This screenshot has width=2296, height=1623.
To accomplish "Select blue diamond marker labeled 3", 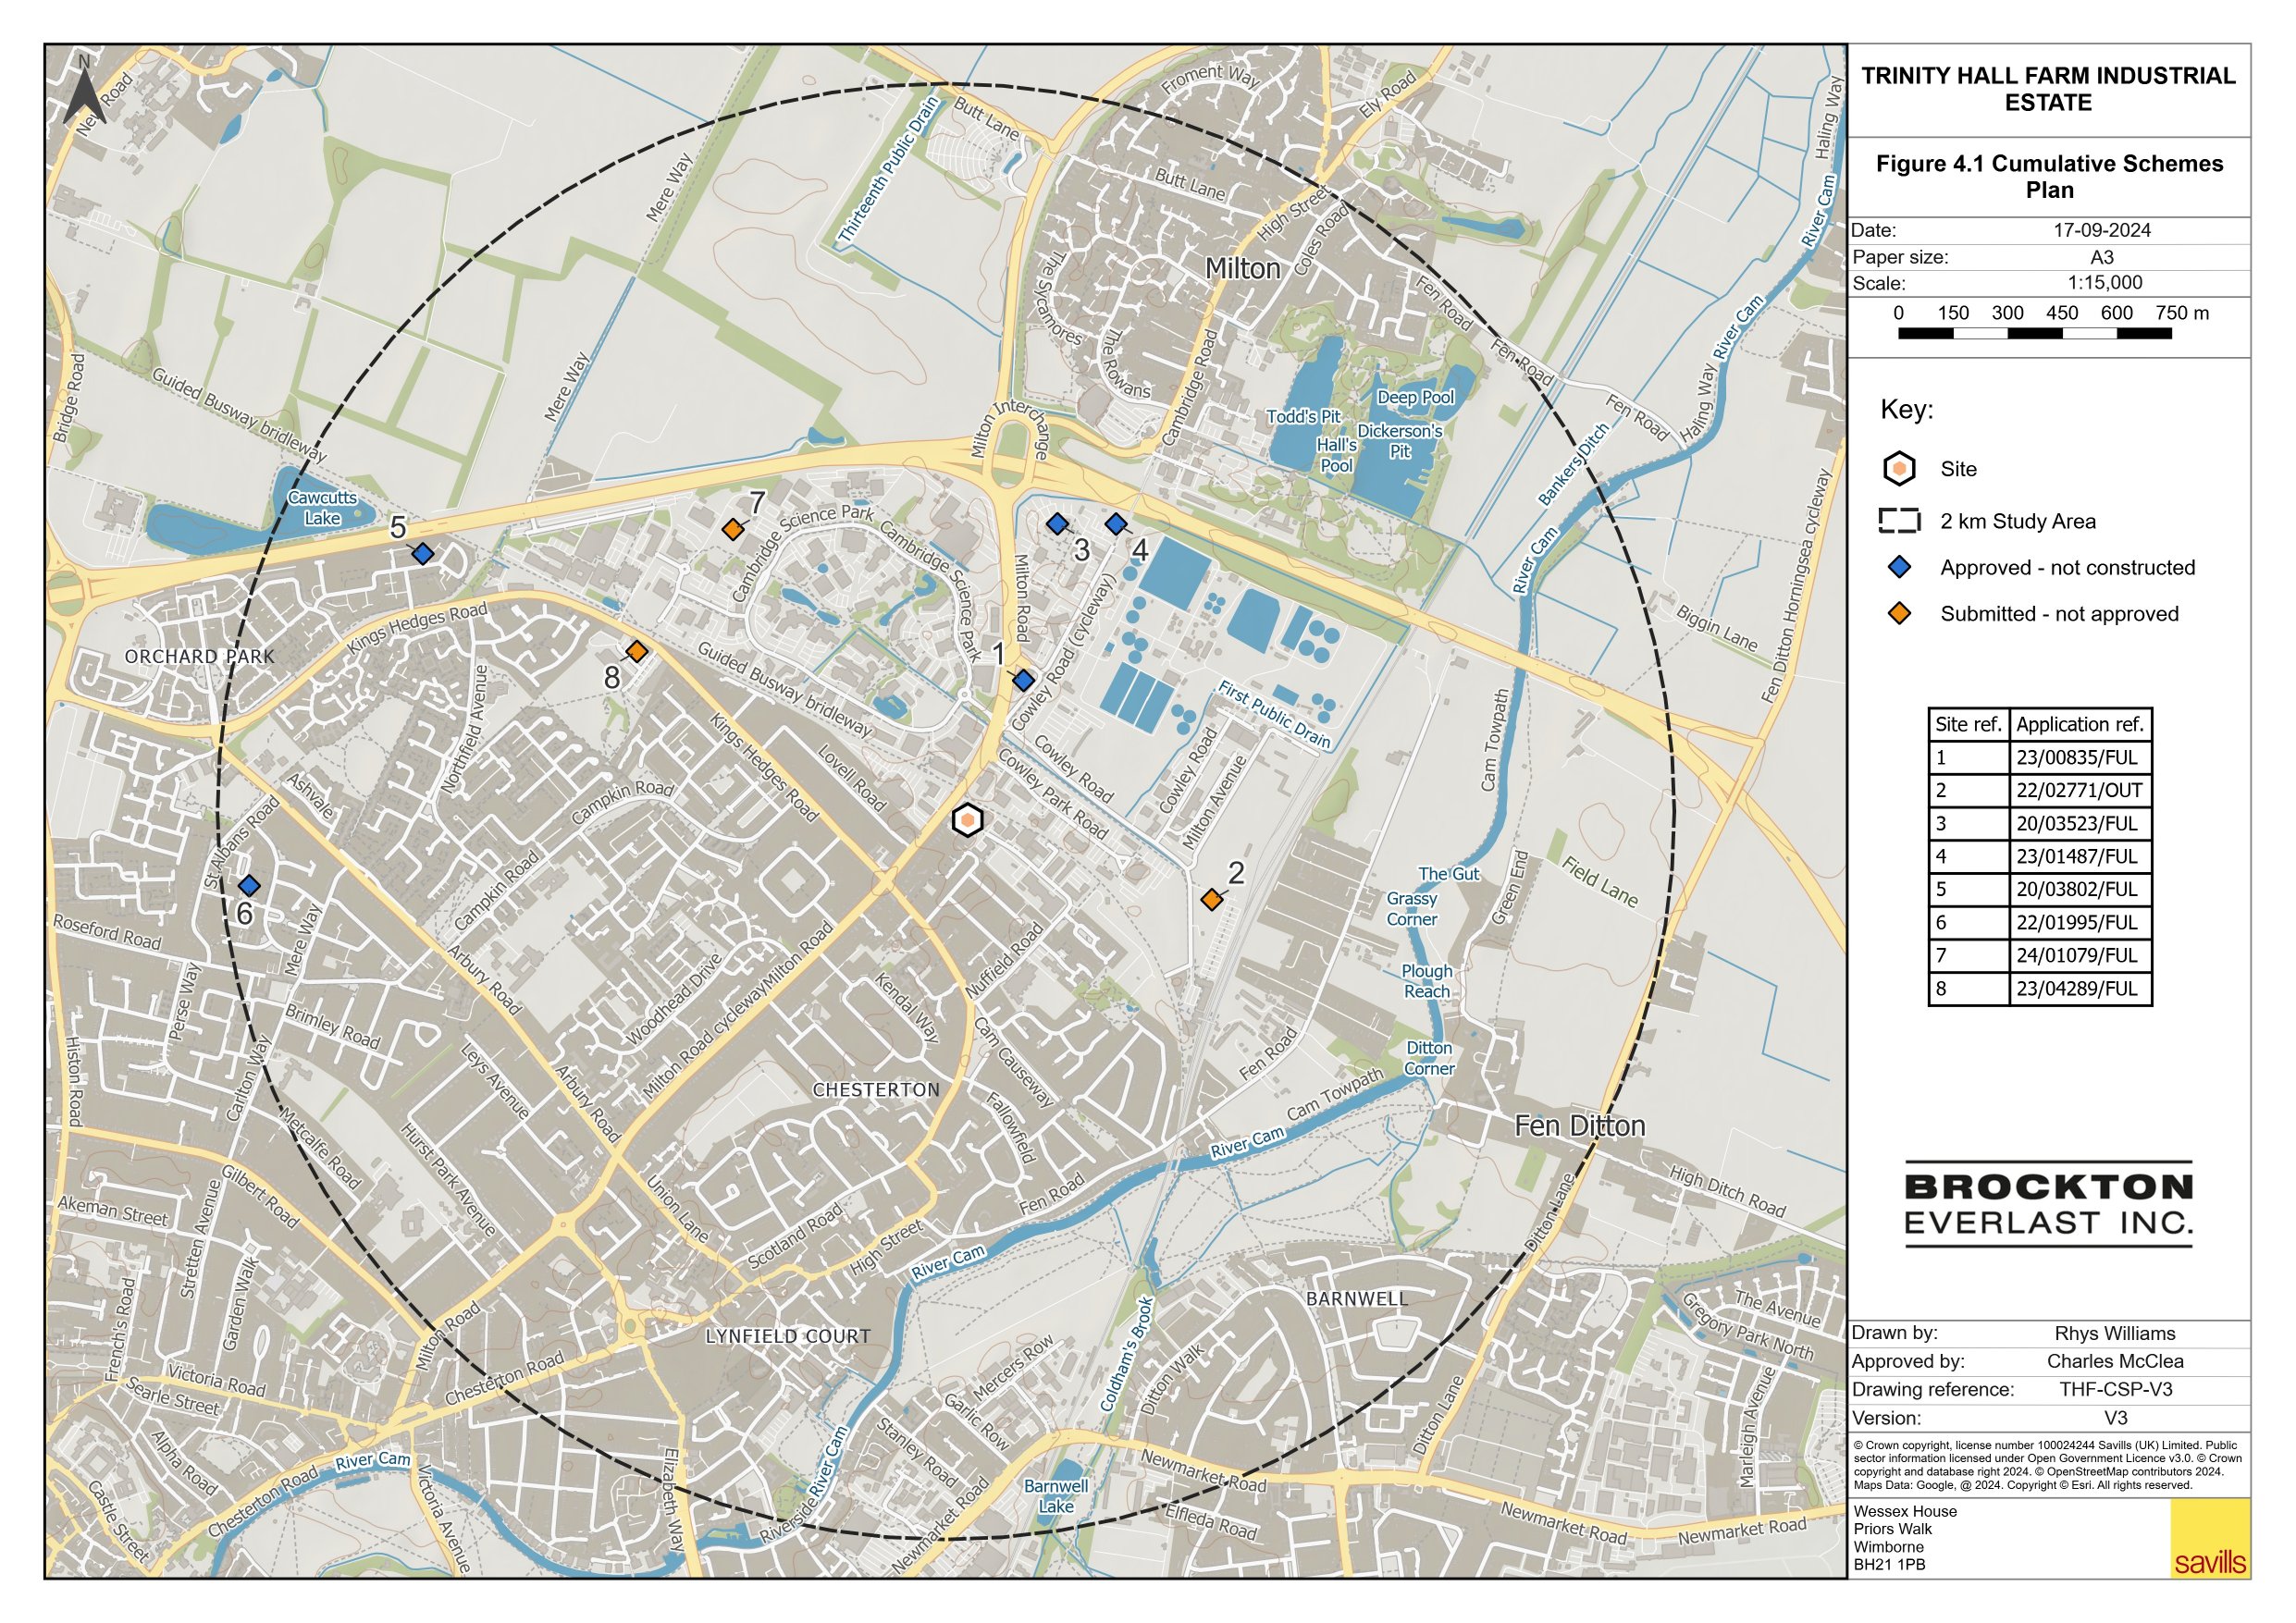I will point(1057,523).
